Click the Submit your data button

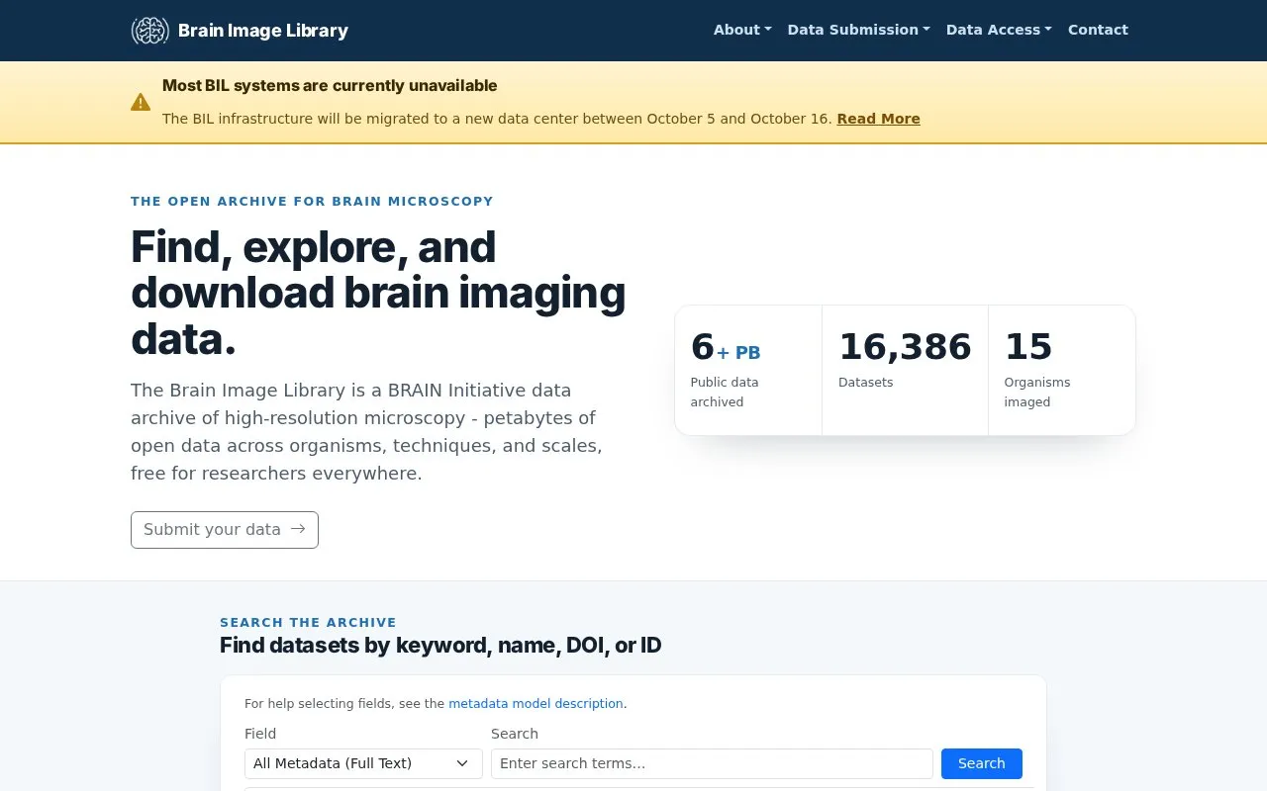click(x=225, y=530)
